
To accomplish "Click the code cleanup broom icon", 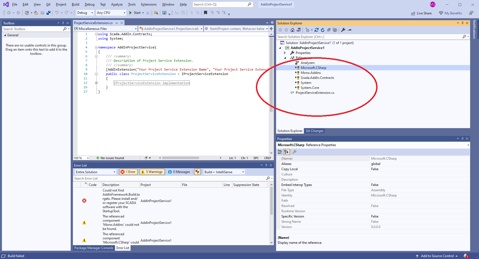I will click(146, 158).
